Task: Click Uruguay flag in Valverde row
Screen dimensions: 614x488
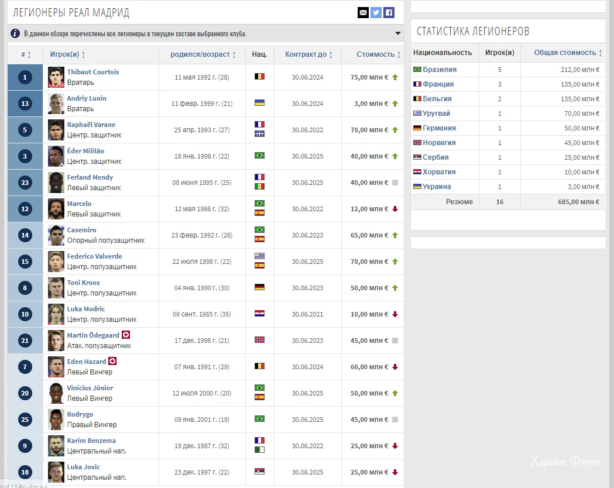Action: [259, 256]
